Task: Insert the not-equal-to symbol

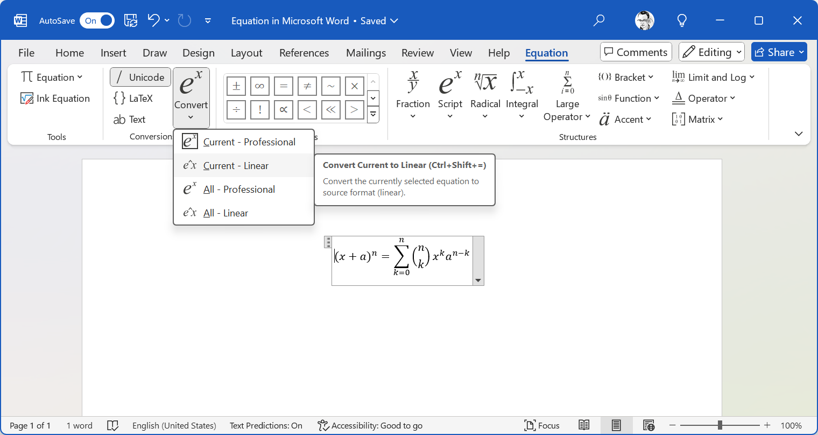Action: tap(307, 86)
